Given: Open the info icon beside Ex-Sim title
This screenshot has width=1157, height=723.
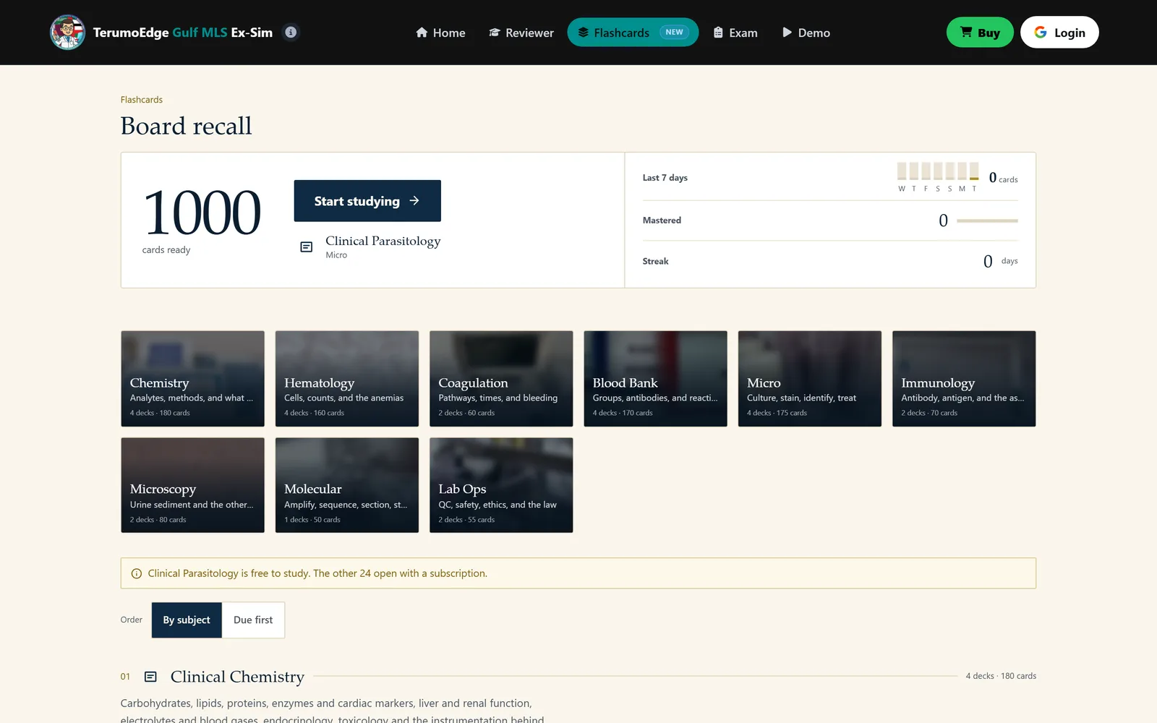Looking at the screenshot, I should [291, 33].
